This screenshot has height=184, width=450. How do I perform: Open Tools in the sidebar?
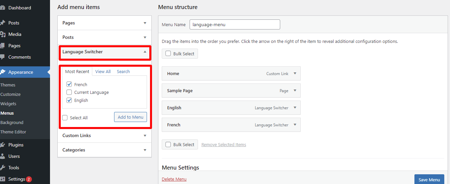click(x=14, y=168)
